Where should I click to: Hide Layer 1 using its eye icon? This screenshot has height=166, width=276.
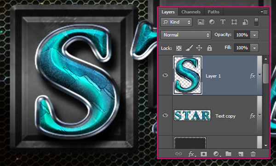(x=165, y=75)
